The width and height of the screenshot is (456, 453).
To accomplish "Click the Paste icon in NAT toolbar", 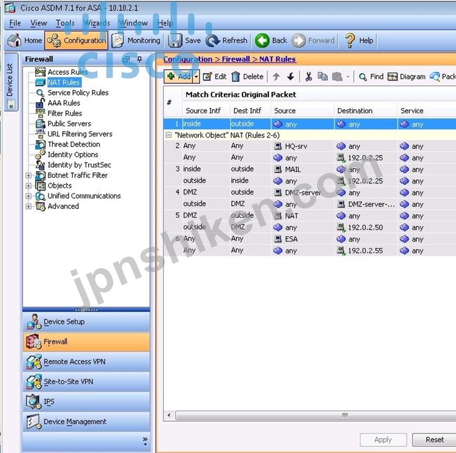I will tap(338, 76).
